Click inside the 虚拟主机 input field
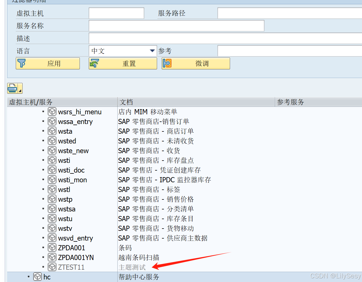The image size is (362, 282). tap(116, 13)
